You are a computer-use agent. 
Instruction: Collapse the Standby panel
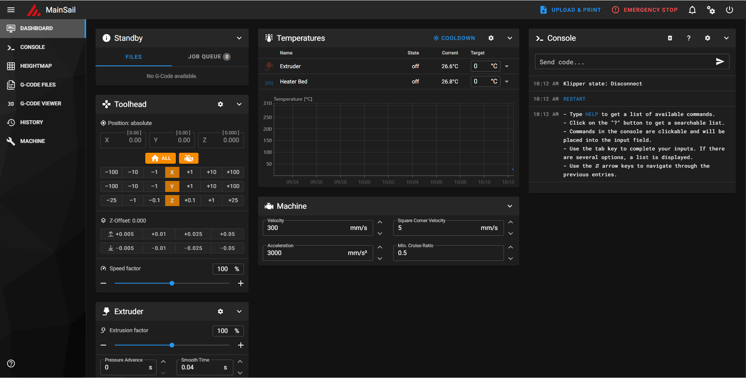(239, 38)
